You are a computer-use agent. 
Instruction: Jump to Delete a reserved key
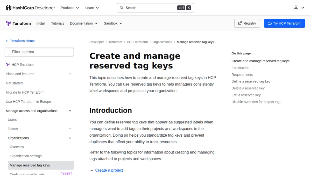[x=248, y=88]
